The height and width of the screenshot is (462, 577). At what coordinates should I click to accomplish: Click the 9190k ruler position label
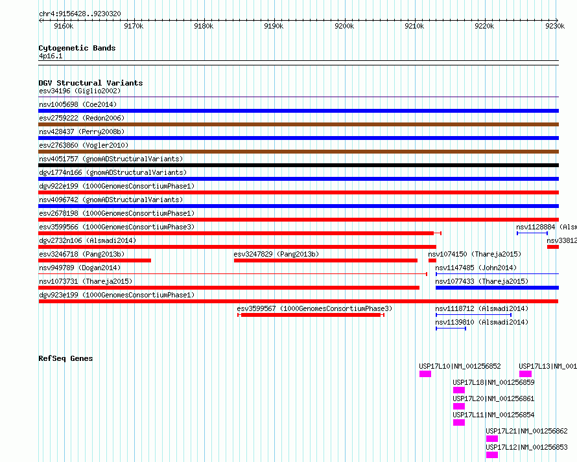click(274, 26)
